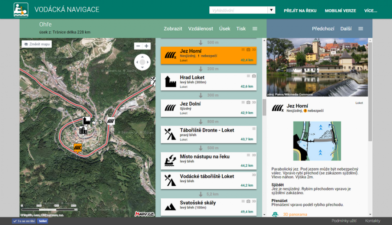Click the map pan compass control

[x=143, y=62]
